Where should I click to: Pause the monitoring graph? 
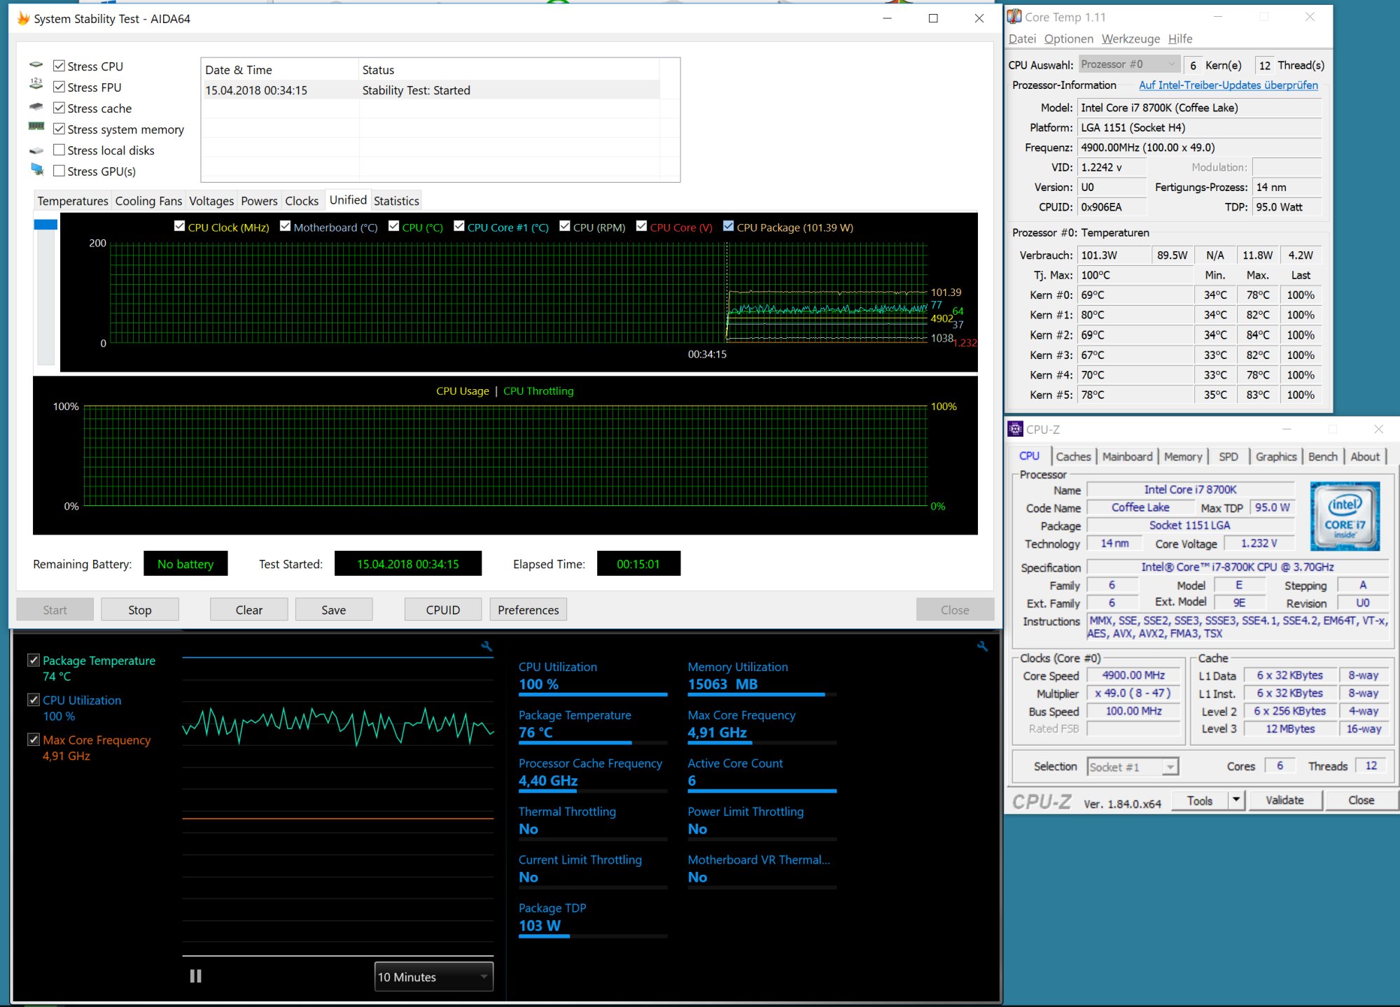[196, 976]
